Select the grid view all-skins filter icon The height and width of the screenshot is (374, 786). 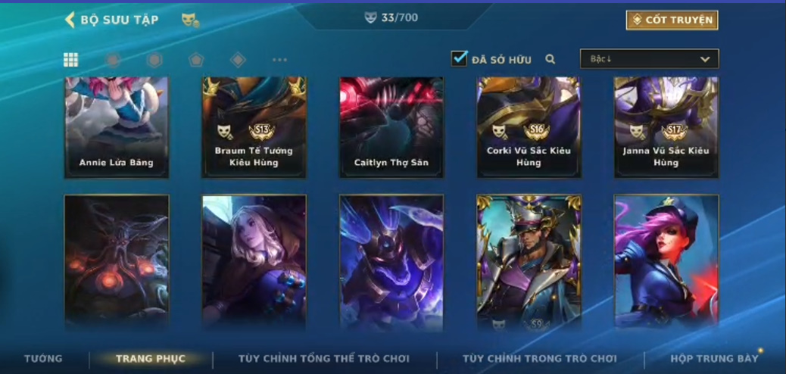click(70, 60)
